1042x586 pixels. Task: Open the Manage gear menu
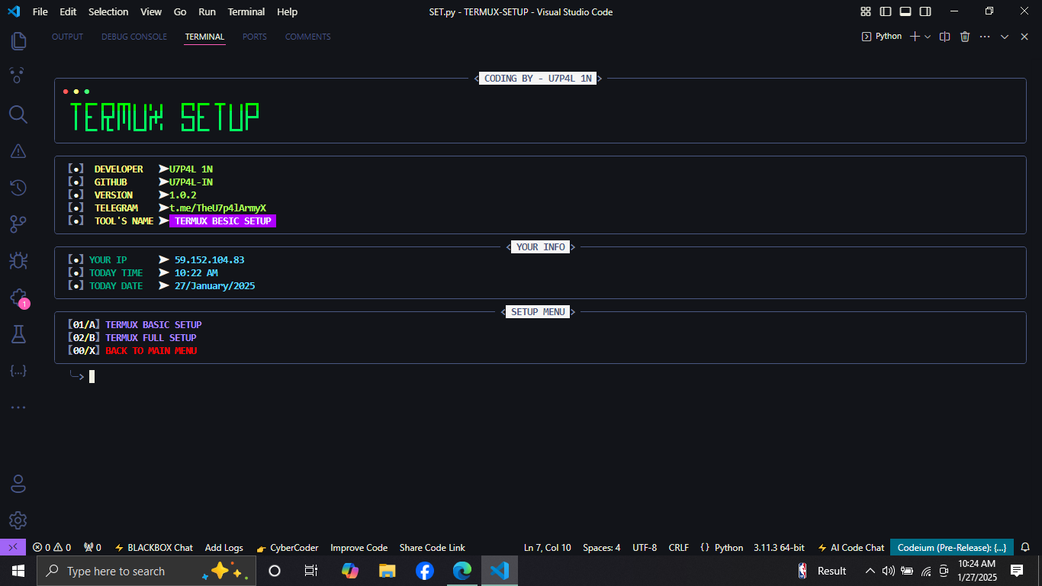(18, 520)
